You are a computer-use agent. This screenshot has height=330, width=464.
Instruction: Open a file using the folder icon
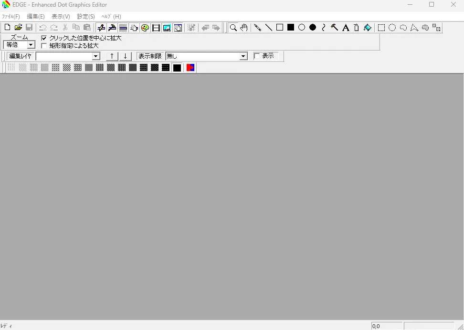(x=18, y=28)
